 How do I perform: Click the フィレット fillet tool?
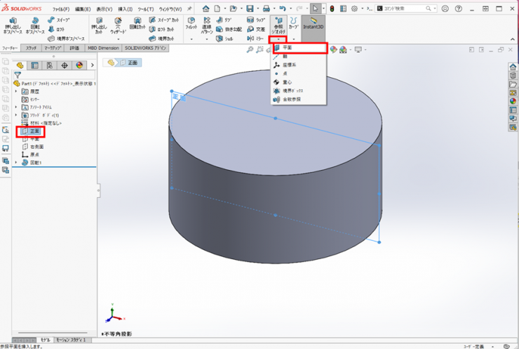pyautogui.click(x=191, y=25)
